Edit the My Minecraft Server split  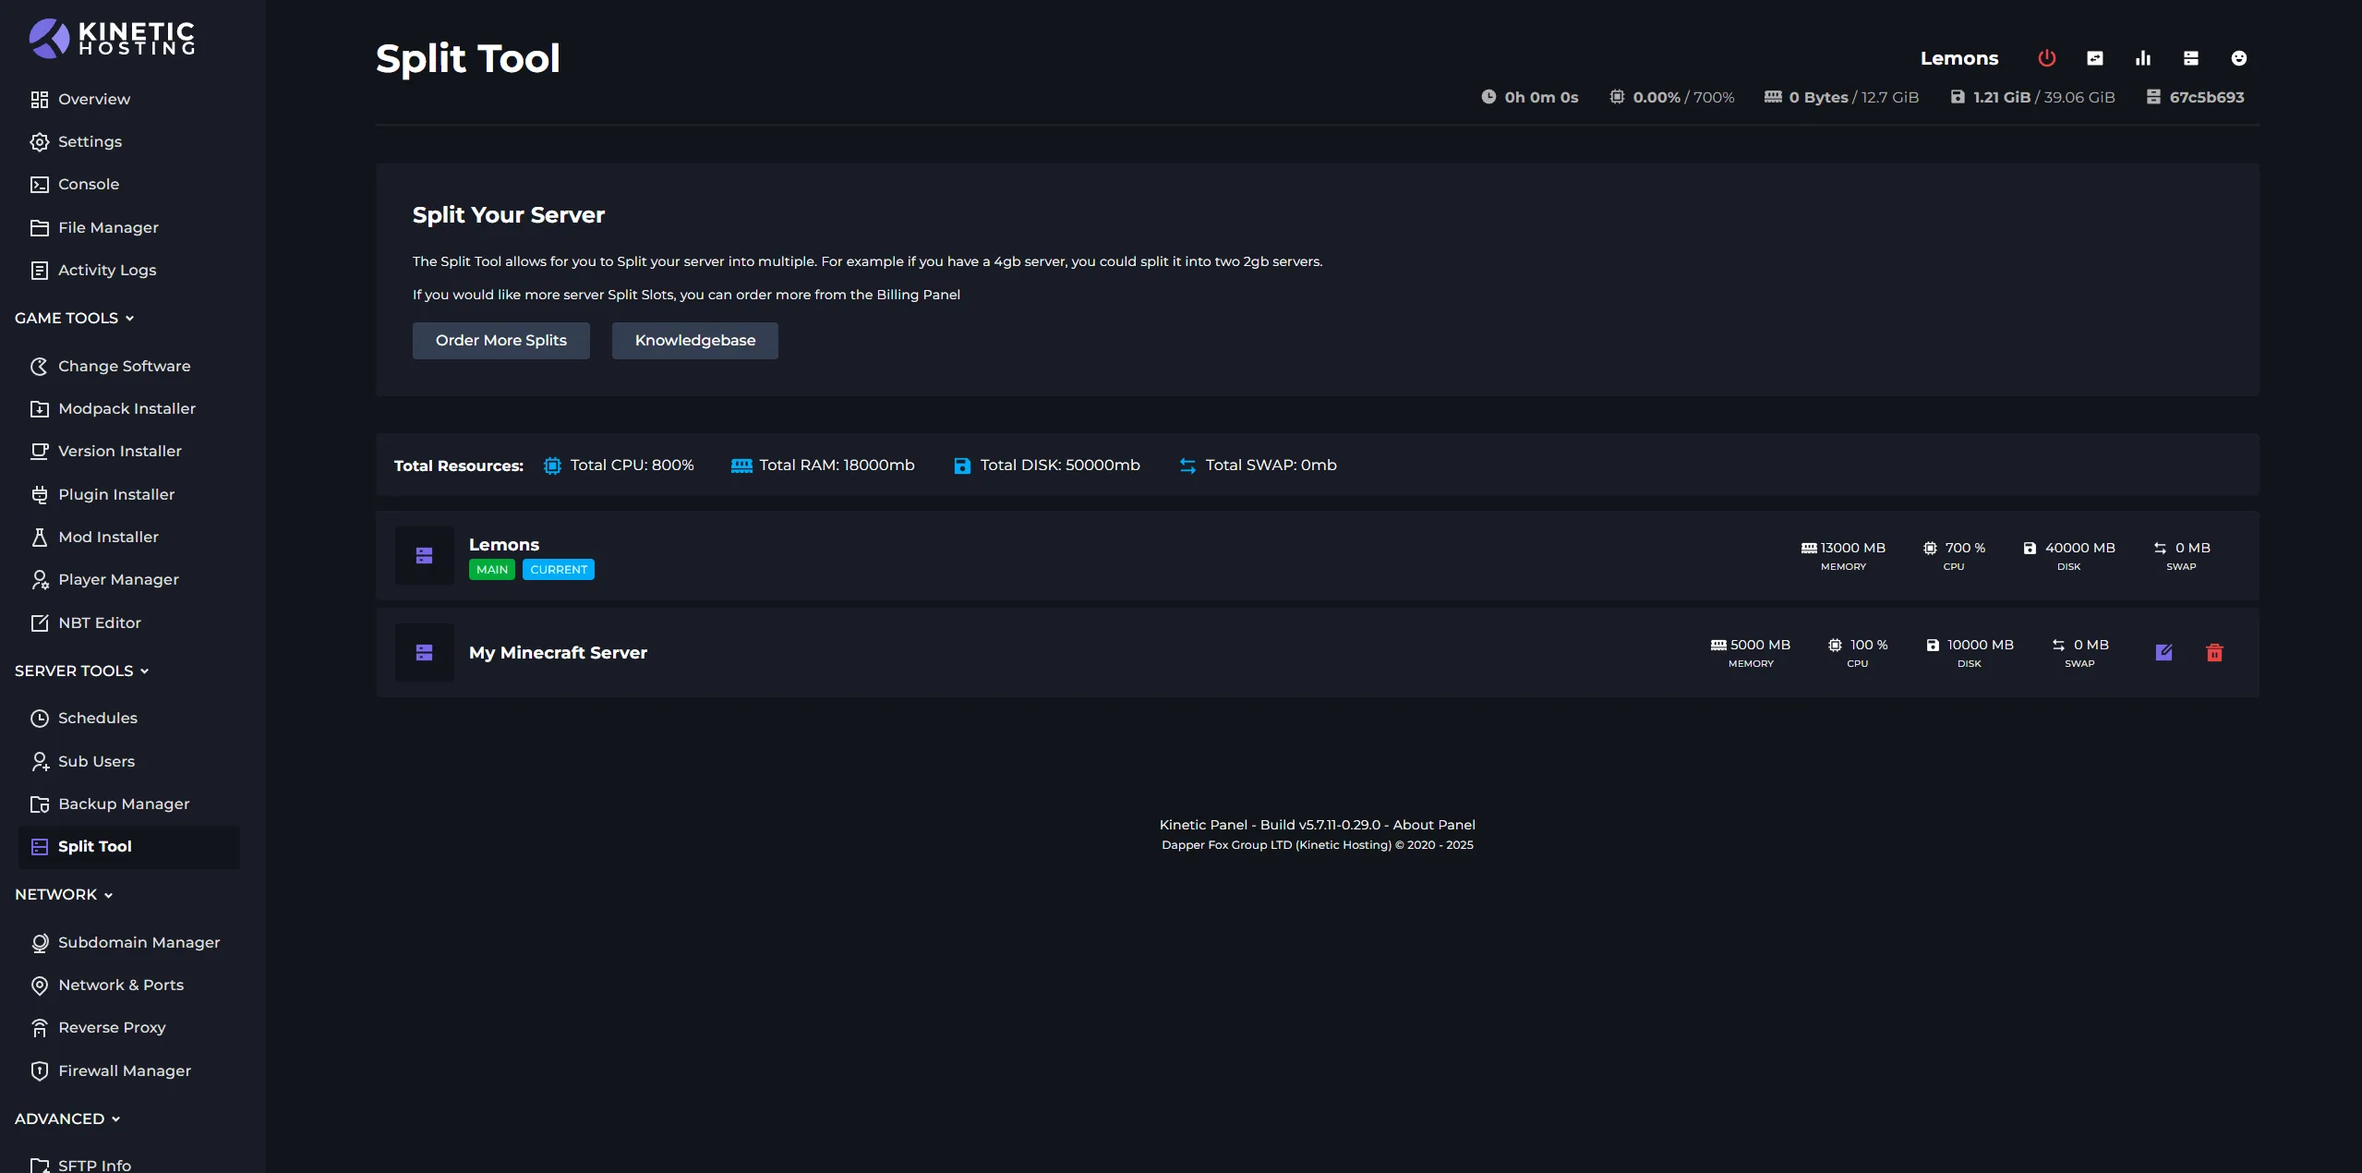[2164, 652]
